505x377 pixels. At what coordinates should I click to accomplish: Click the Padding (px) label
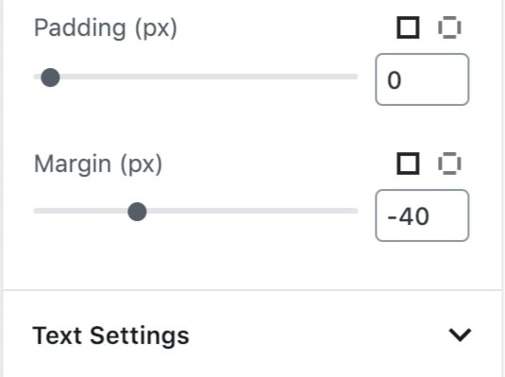tap(106, 28)
